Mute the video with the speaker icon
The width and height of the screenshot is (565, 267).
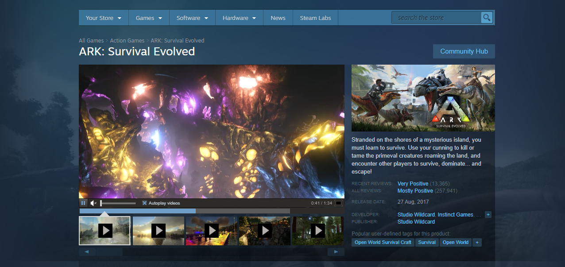tap(93, 203)
